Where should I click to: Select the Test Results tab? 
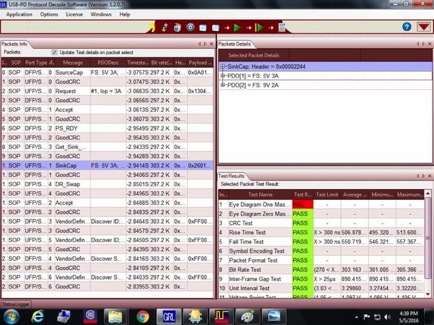click(x=231, y=176)
